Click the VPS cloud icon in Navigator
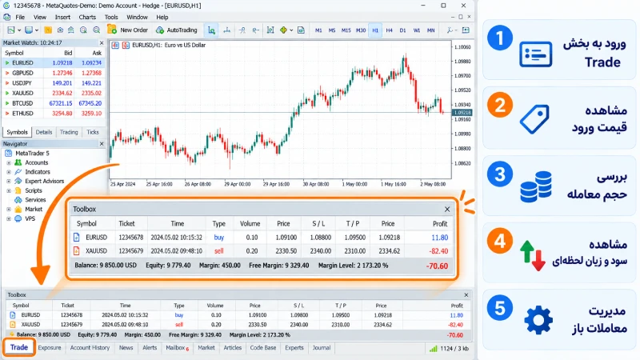Screen dimensions: 640x360 click(18, 218)
